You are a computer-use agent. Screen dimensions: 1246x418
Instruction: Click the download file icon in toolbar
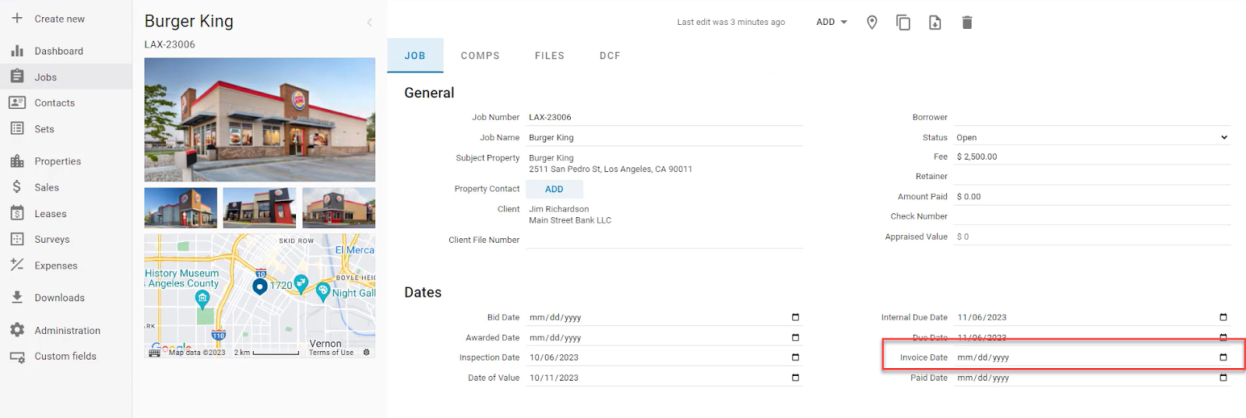tap(935, 23)
